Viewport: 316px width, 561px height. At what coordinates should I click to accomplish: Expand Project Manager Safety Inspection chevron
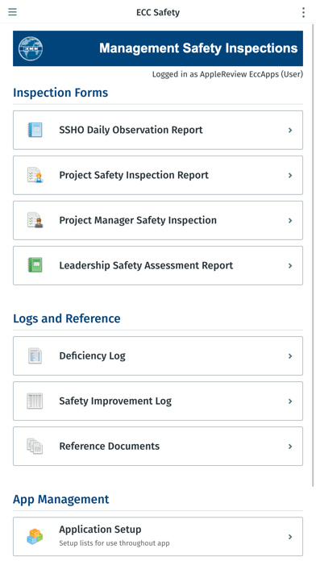pyautogui.click(x=290, y=220)
